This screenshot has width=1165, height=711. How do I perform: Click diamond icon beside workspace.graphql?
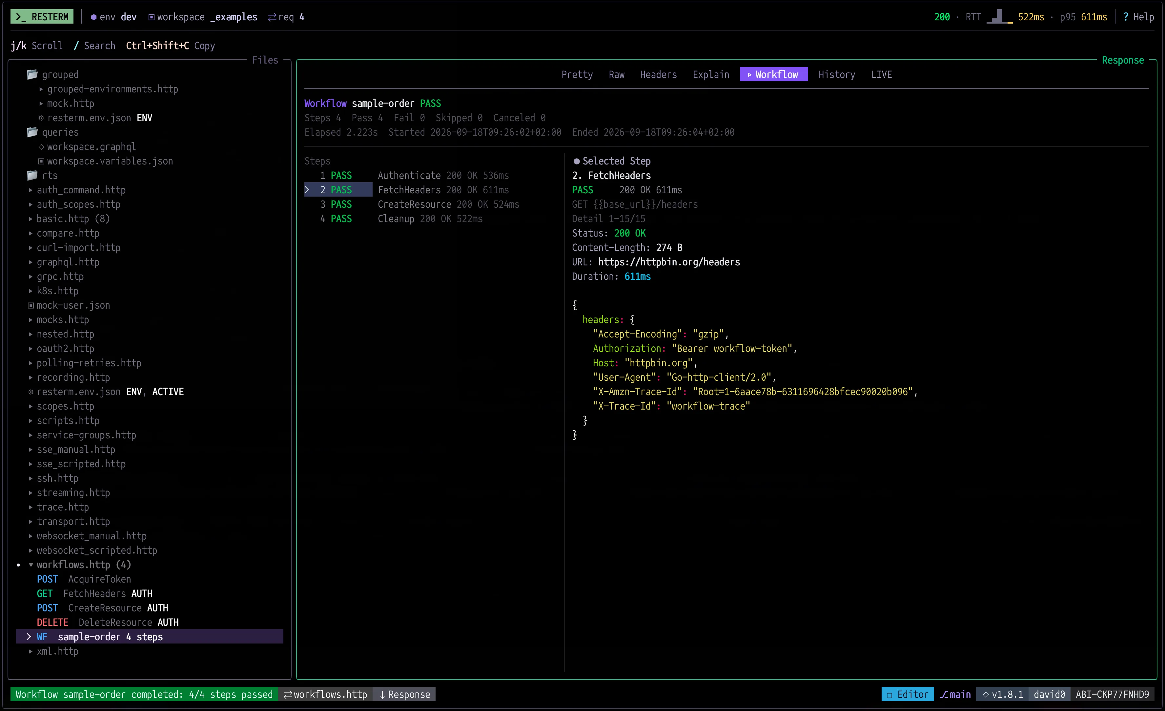point(41,146)
